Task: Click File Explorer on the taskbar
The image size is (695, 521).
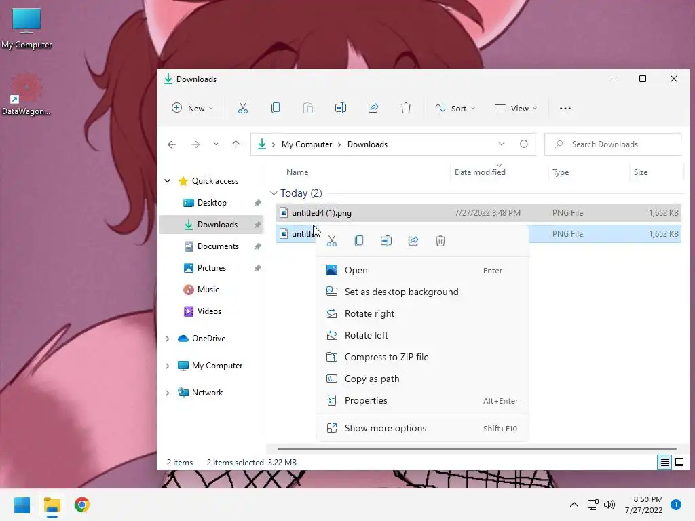Action: click(52, 505)
